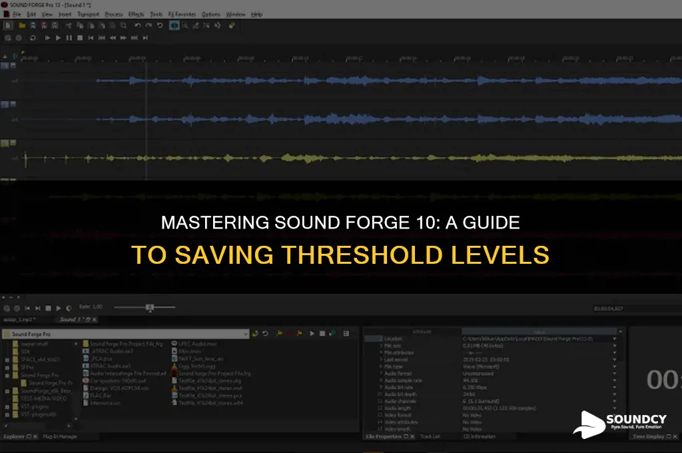Expand the SFPro folder tree node
682x453 pixels.
point(7,368)
